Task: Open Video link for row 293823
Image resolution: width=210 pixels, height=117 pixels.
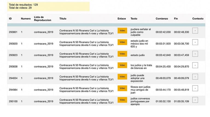Action: pyautogui.click(x=122, y=54)
